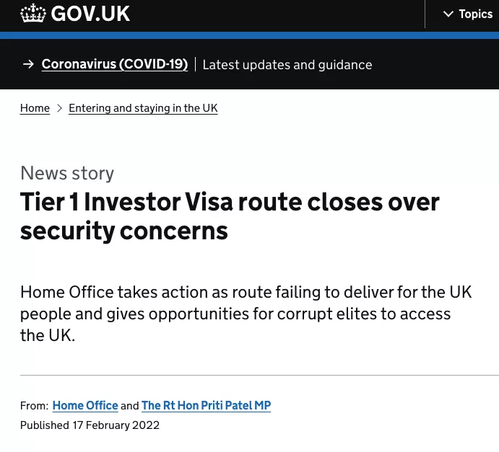Click the Published 17 February 2022 date
Image resolution: width=499 pixels, height=452 pixels.
coord(90,425)
